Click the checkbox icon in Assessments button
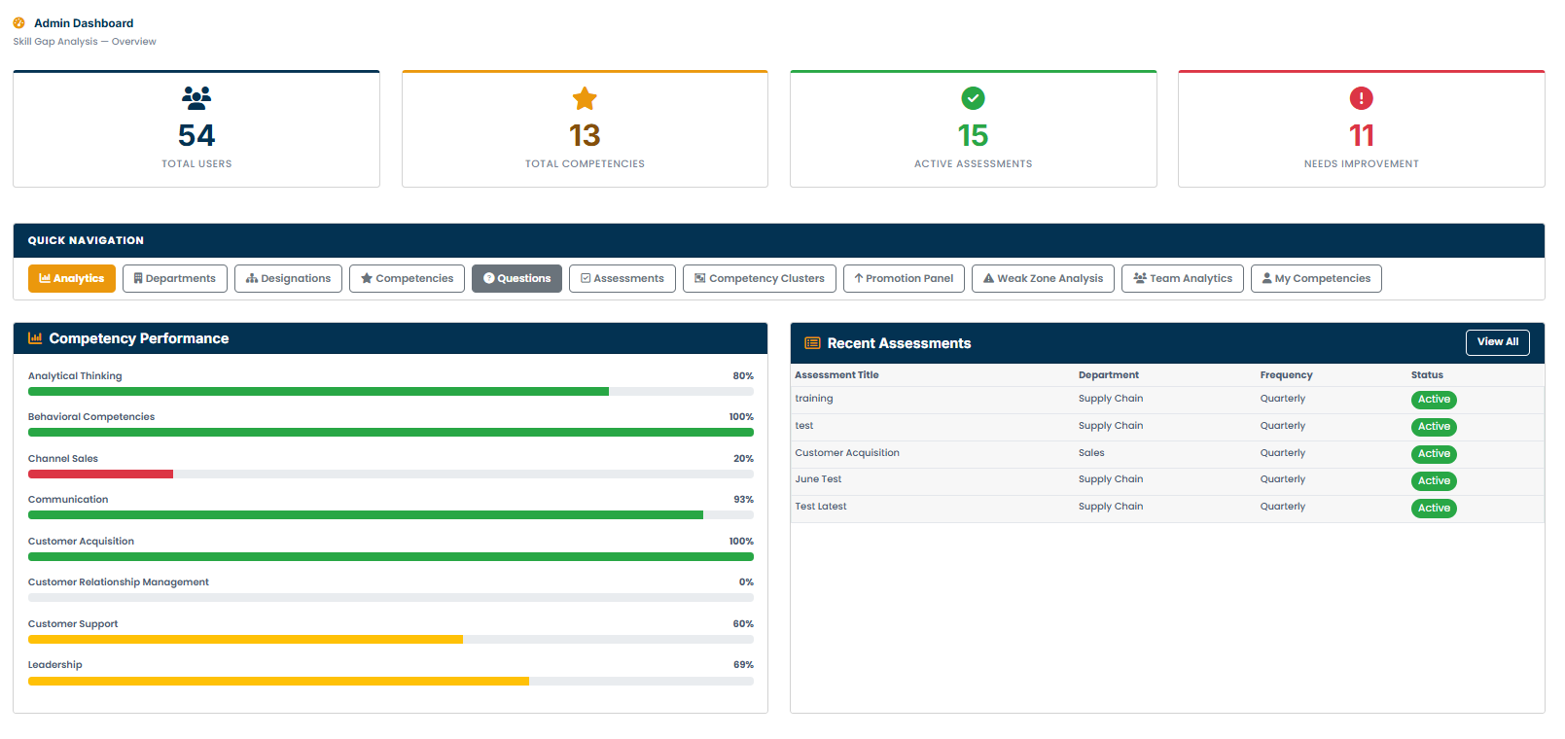 [x=586, y=278]
